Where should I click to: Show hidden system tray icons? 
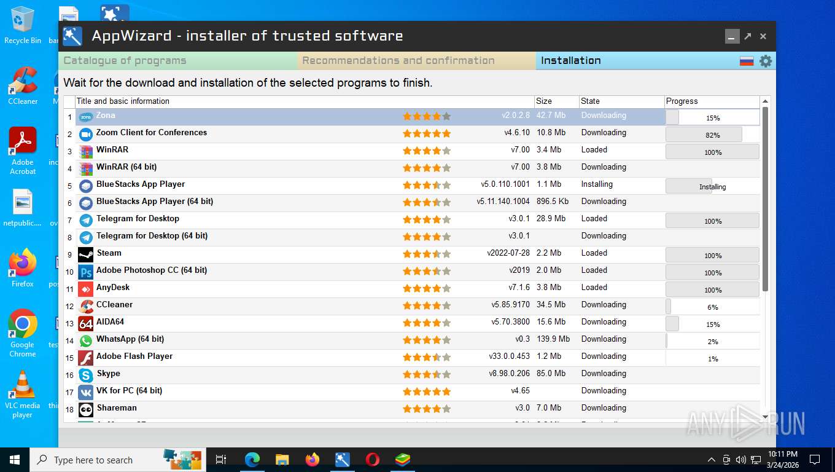coord(712,460)
